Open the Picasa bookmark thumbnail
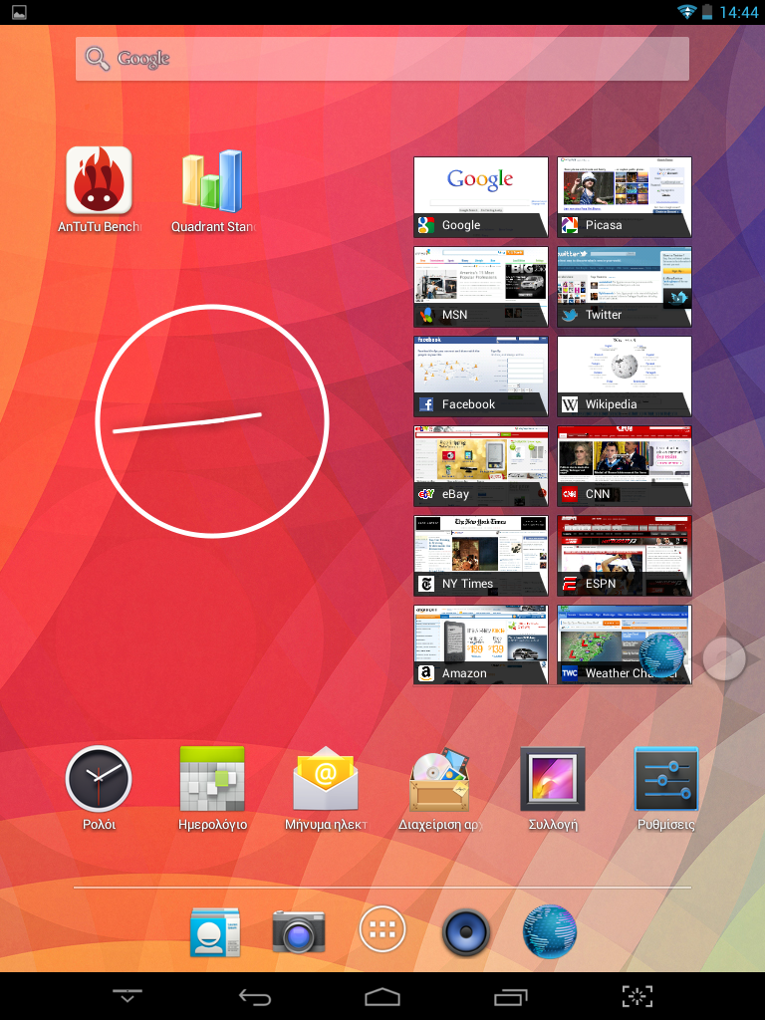The height and width of the screenshot is (1020, 765). tap(625, 196)
